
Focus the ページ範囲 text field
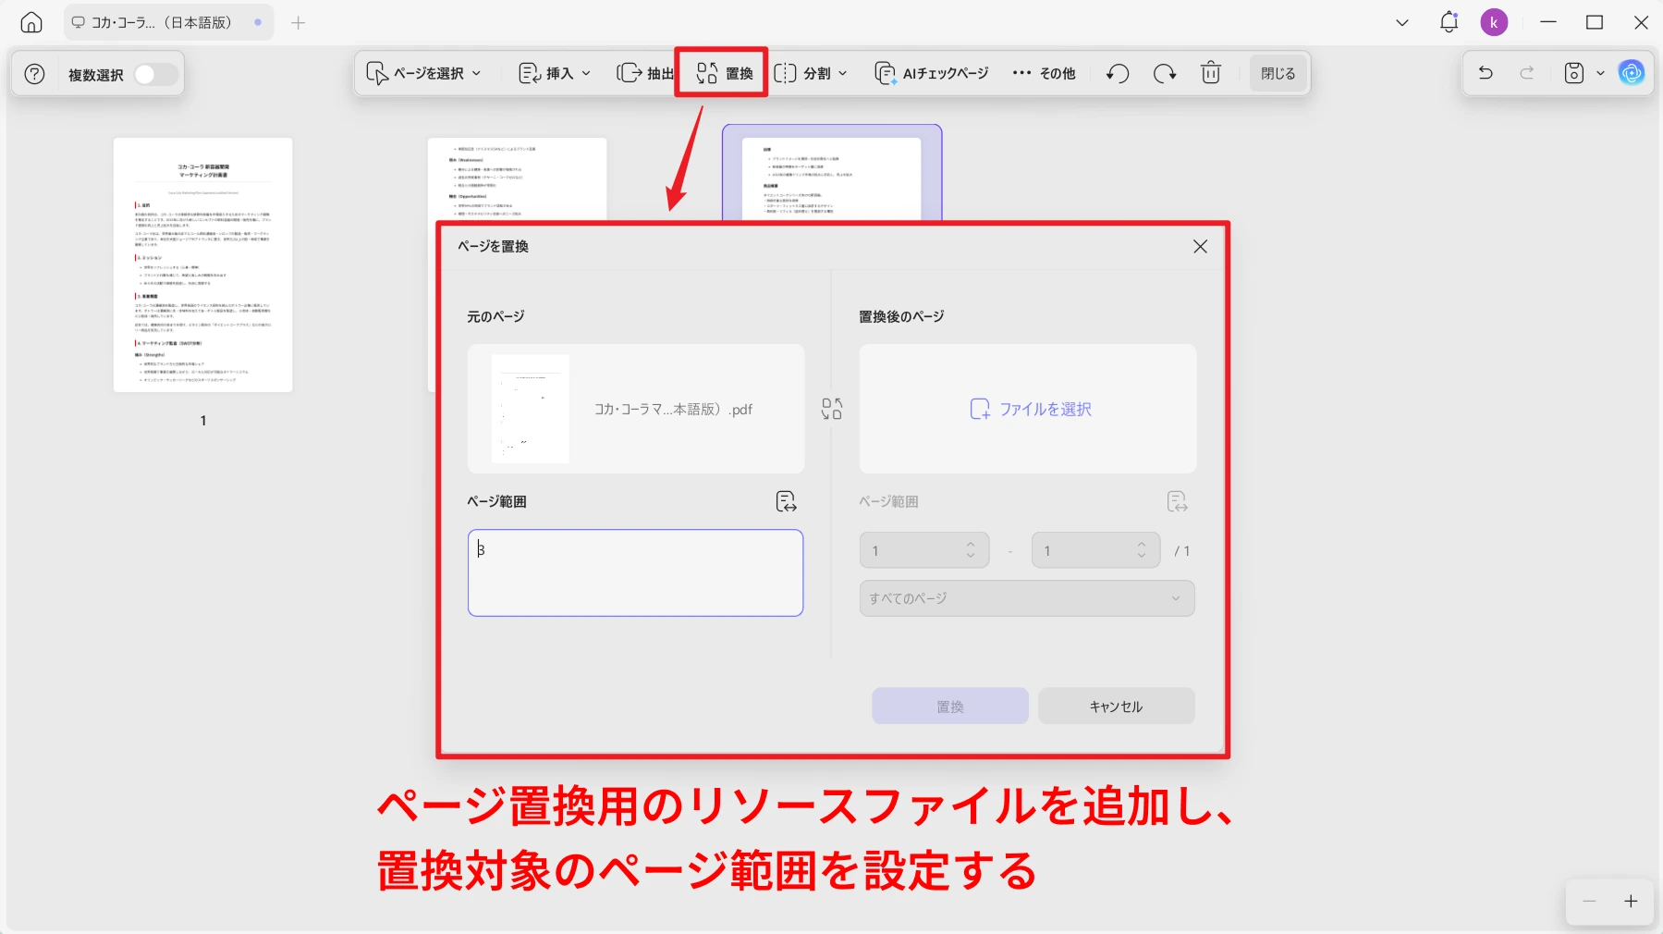[x=636, y=572]
